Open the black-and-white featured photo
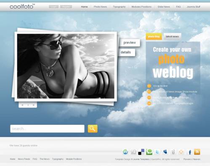210x166 pixels. click(x=66, y=66)
